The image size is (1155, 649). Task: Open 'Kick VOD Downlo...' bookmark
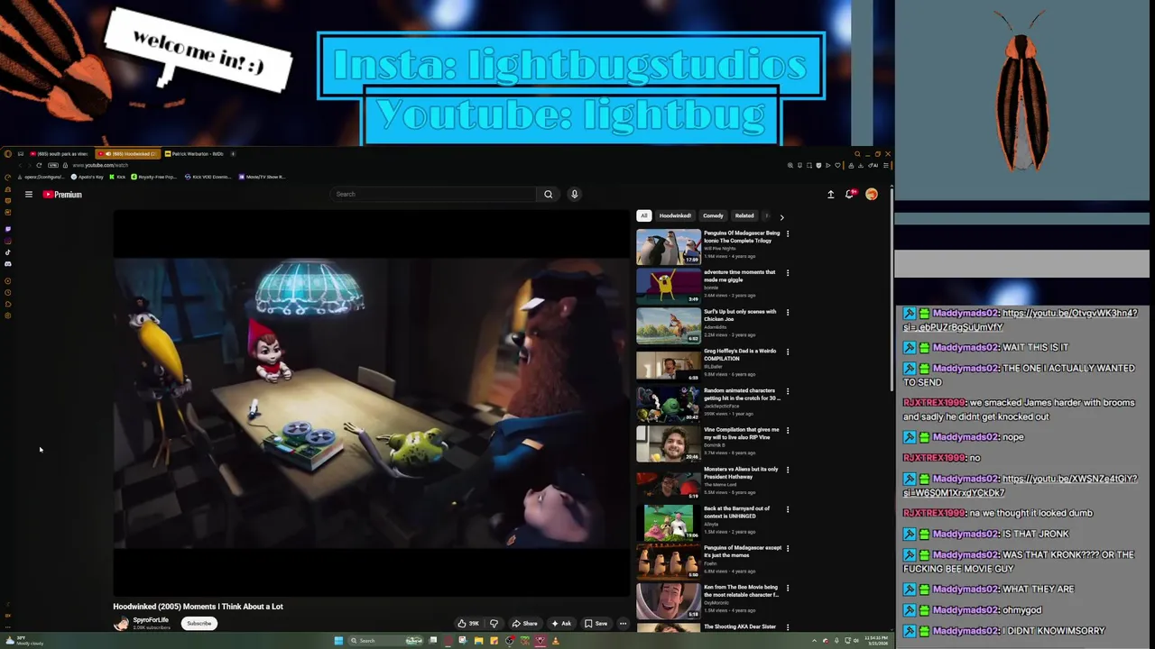pyautogui.click(x=208, y=177)
